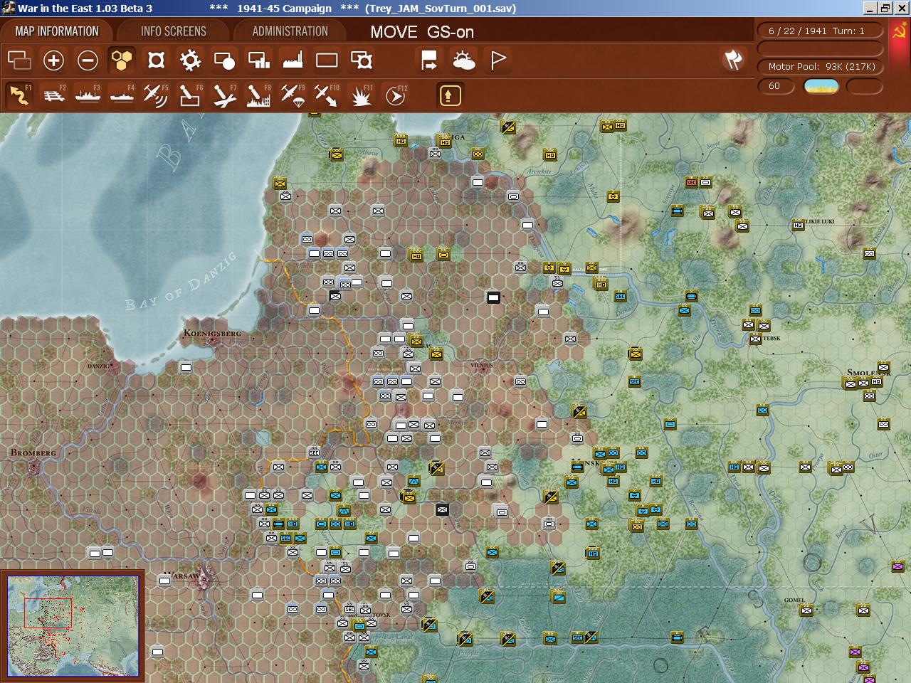911x683 pixels.
Task: Click the Motor Pool: 93K (217K) readout
Action: (821, 66)
